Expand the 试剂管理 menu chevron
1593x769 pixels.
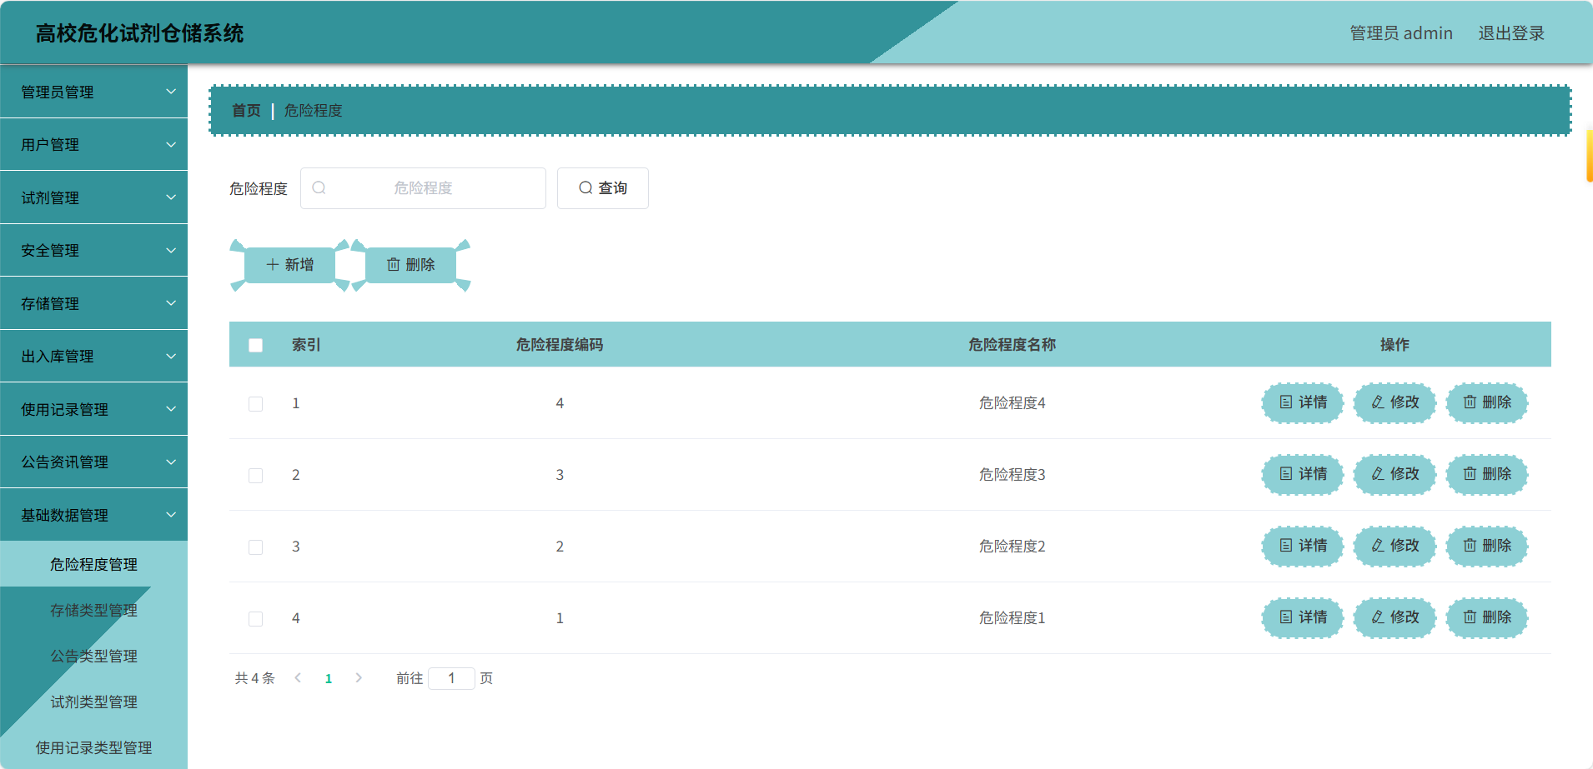click(x=171, y=197)
